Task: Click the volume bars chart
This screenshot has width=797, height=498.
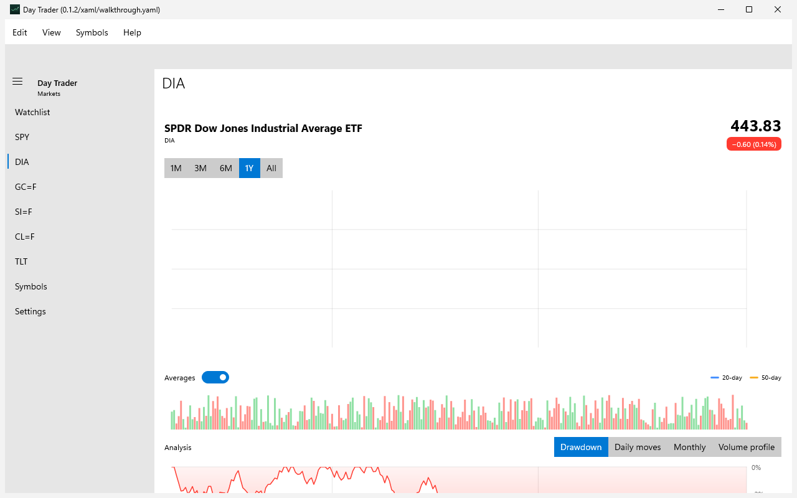Action: point(460,411)
